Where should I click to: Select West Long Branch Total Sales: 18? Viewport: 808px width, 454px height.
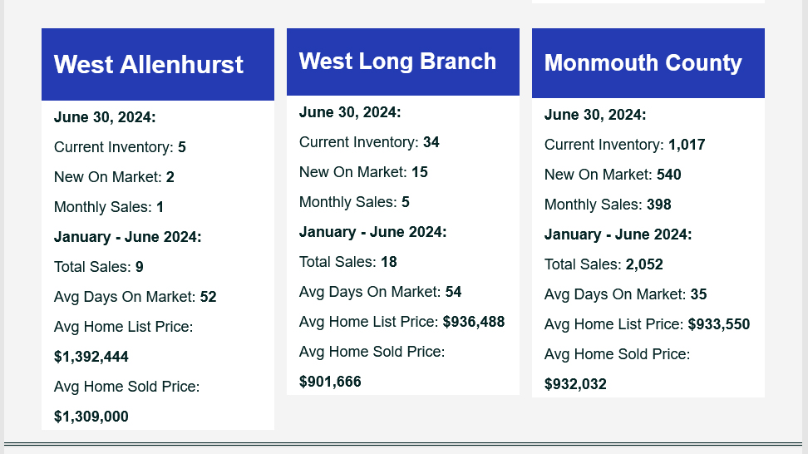point(348,262)
